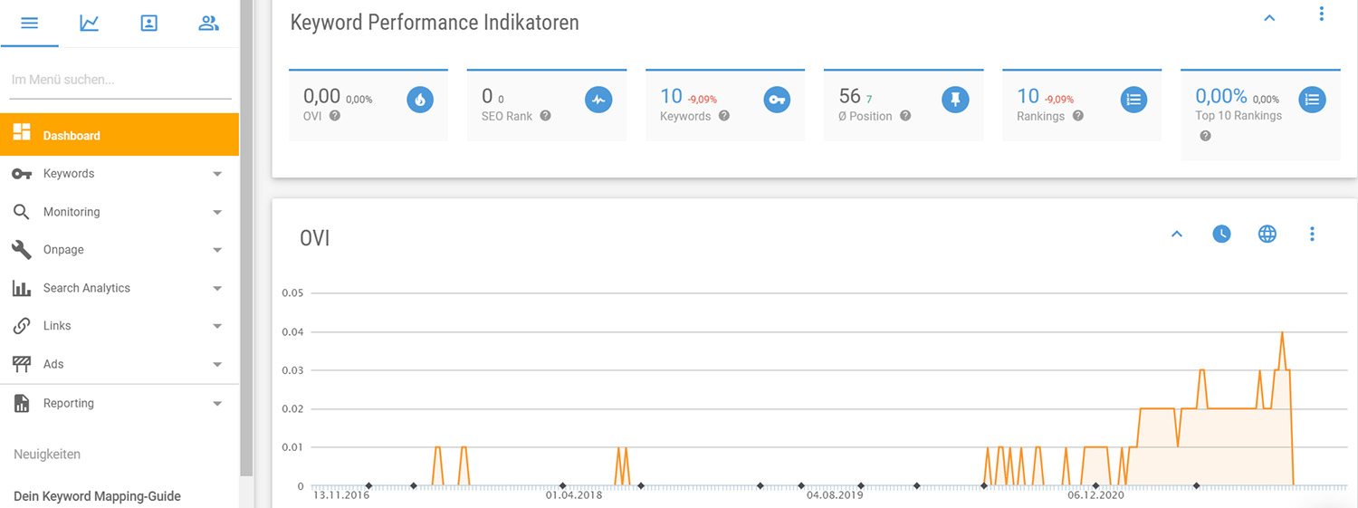Switch to the hamburger menu tab
The width and height of the screenshot is (1358, 508).
[x=29, y=23]
